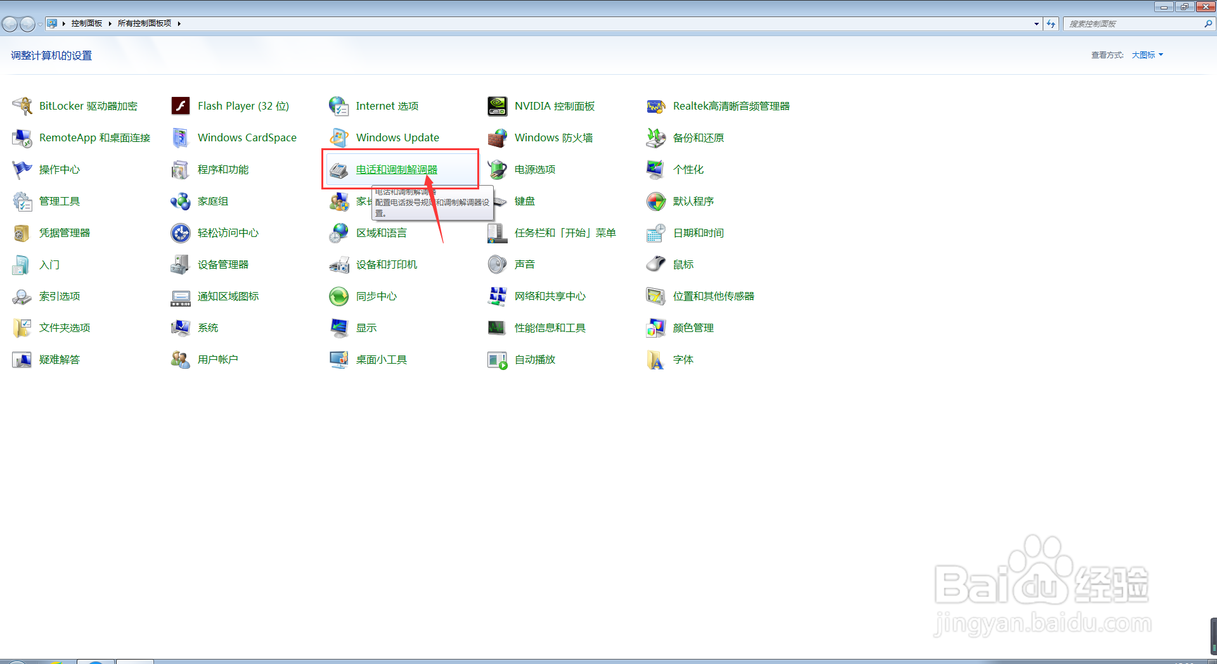1217x664 pixels.
Task: Open the 桌面小工具 icon
Action: tap(339, 359)
